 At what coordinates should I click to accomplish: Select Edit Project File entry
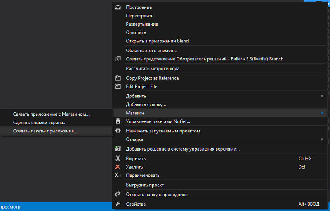tap(219, 86)
